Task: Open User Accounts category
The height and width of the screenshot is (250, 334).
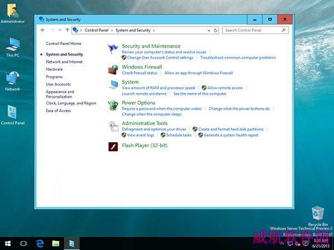Action: point(58,84)
